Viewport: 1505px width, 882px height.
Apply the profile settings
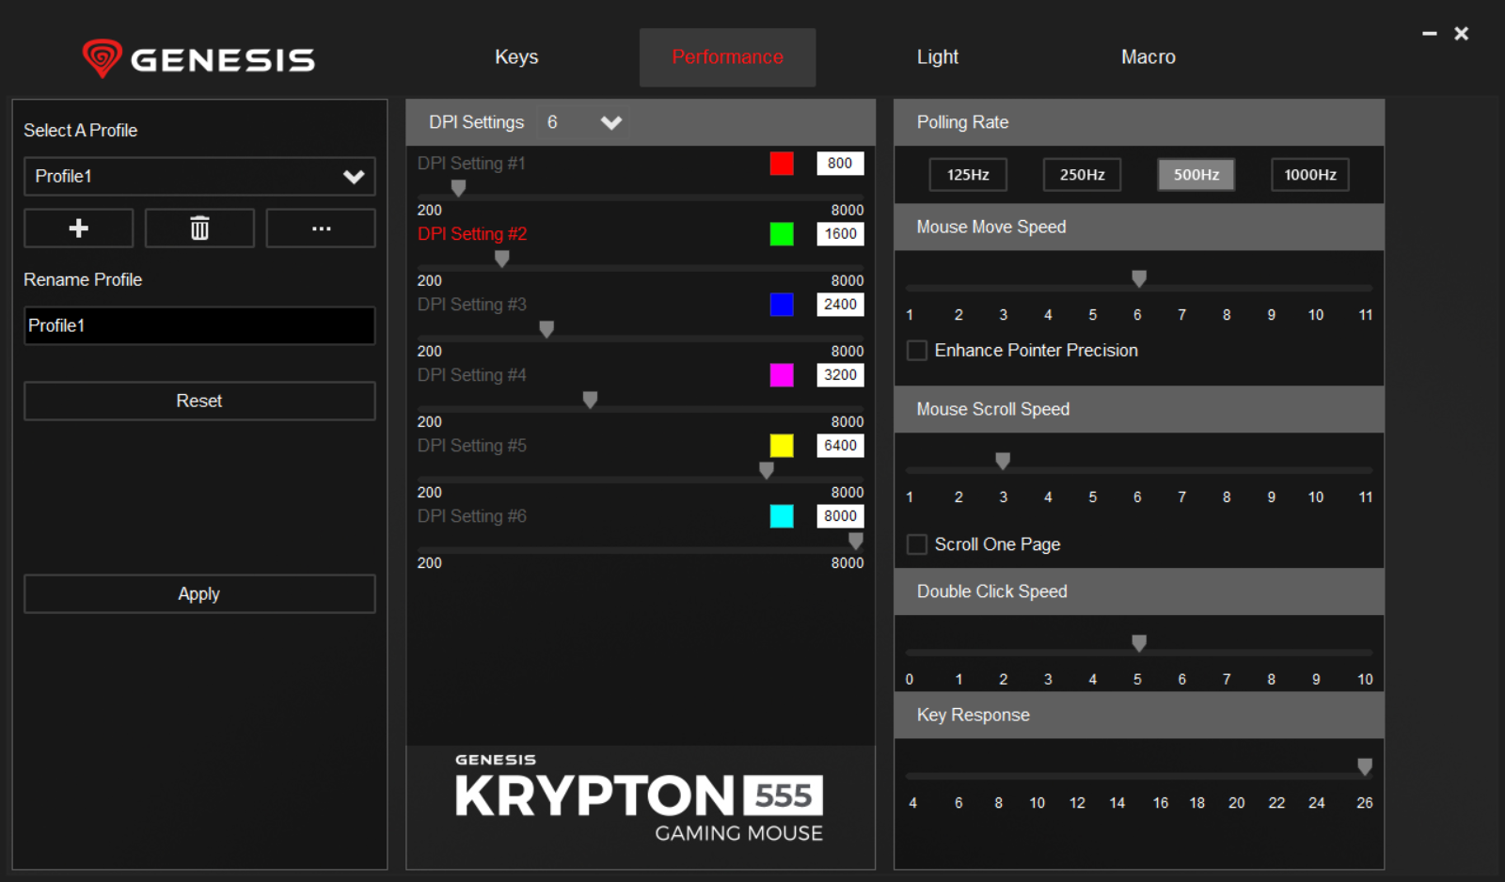[199, 594]
